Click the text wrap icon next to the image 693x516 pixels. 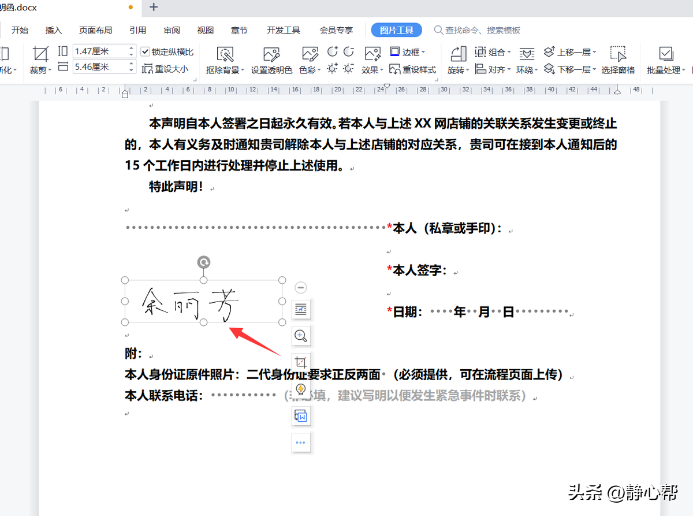[x=301, y=309]
